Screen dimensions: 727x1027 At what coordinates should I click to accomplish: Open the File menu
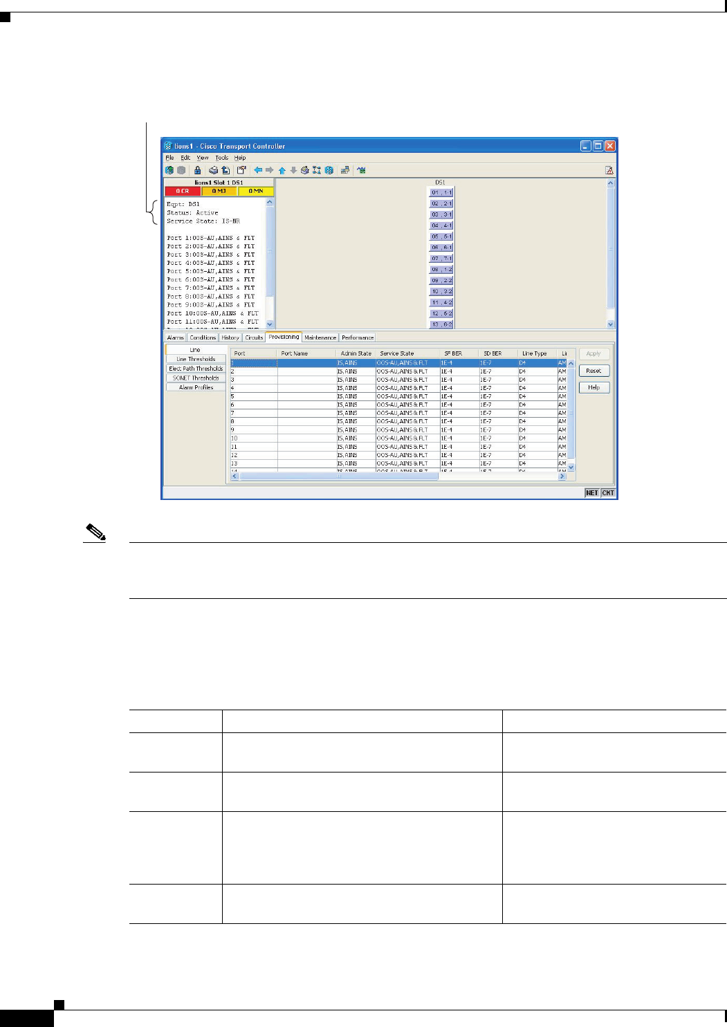coord(169,158)
